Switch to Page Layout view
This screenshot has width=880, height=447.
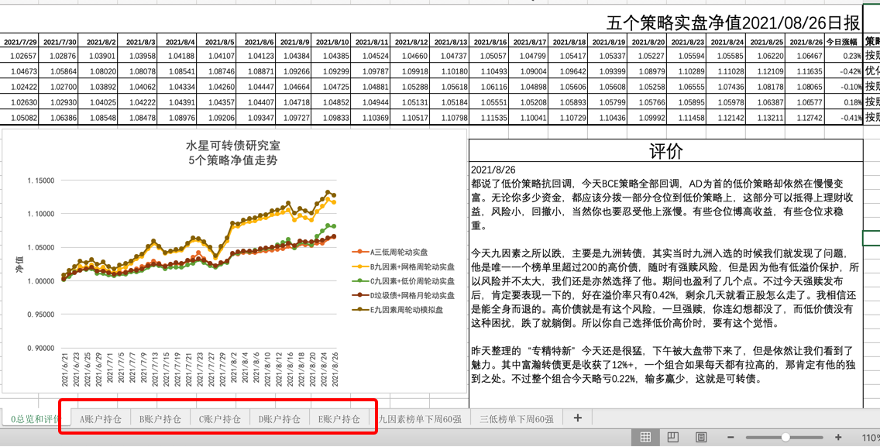(x=673, y=437)
